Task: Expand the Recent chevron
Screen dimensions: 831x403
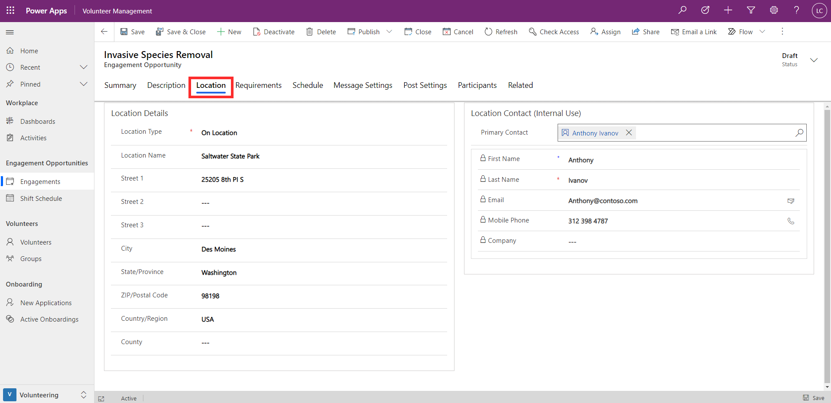Action: point(84,67)
